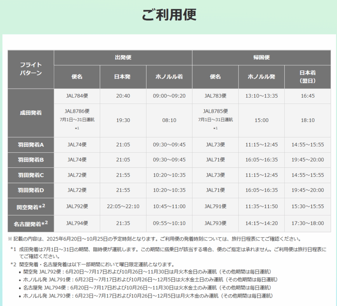Click the 名古屋発着 row header
Viewport: 337px width, 306px height.
pyautogui.click(x=31, y=224)
